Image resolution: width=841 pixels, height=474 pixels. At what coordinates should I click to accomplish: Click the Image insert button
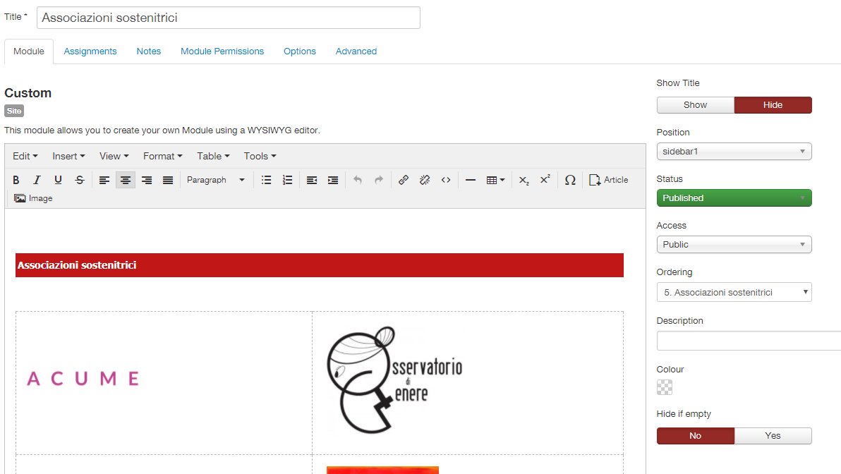tap(33, 198)
